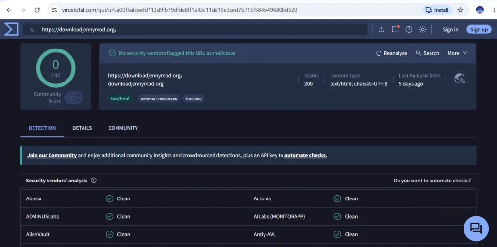Screen dimensions: 497x247
Task: Click the green check icon in the no-flags banner
Action: 112,53
